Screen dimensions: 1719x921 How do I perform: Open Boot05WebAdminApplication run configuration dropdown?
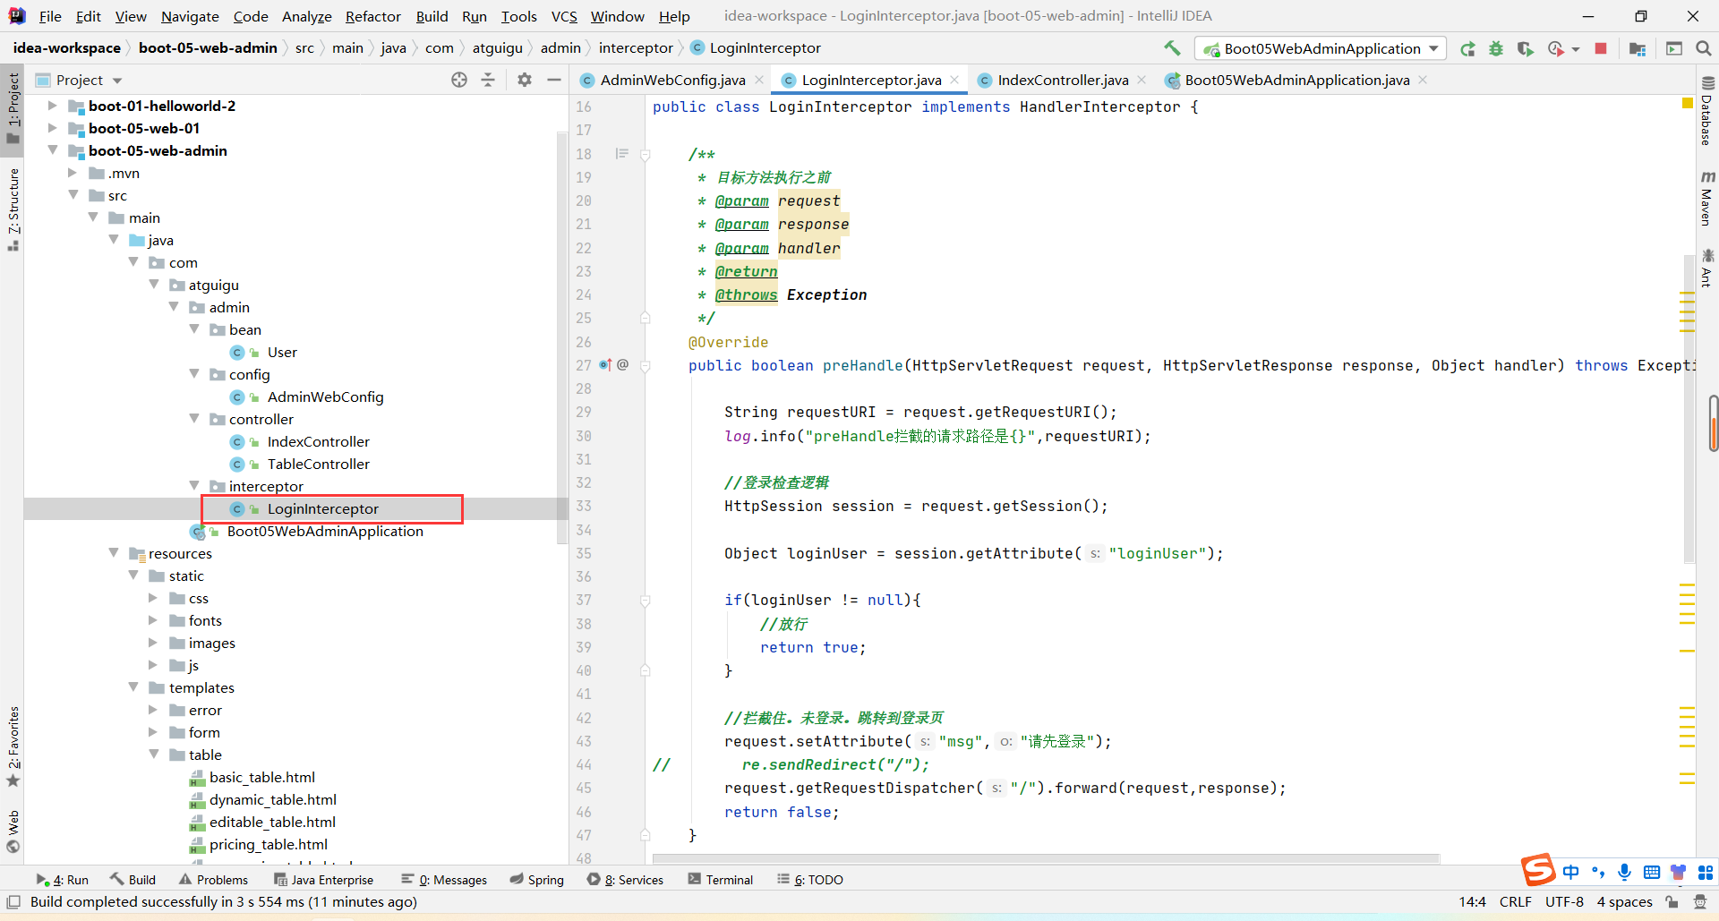click(1321, 48)
